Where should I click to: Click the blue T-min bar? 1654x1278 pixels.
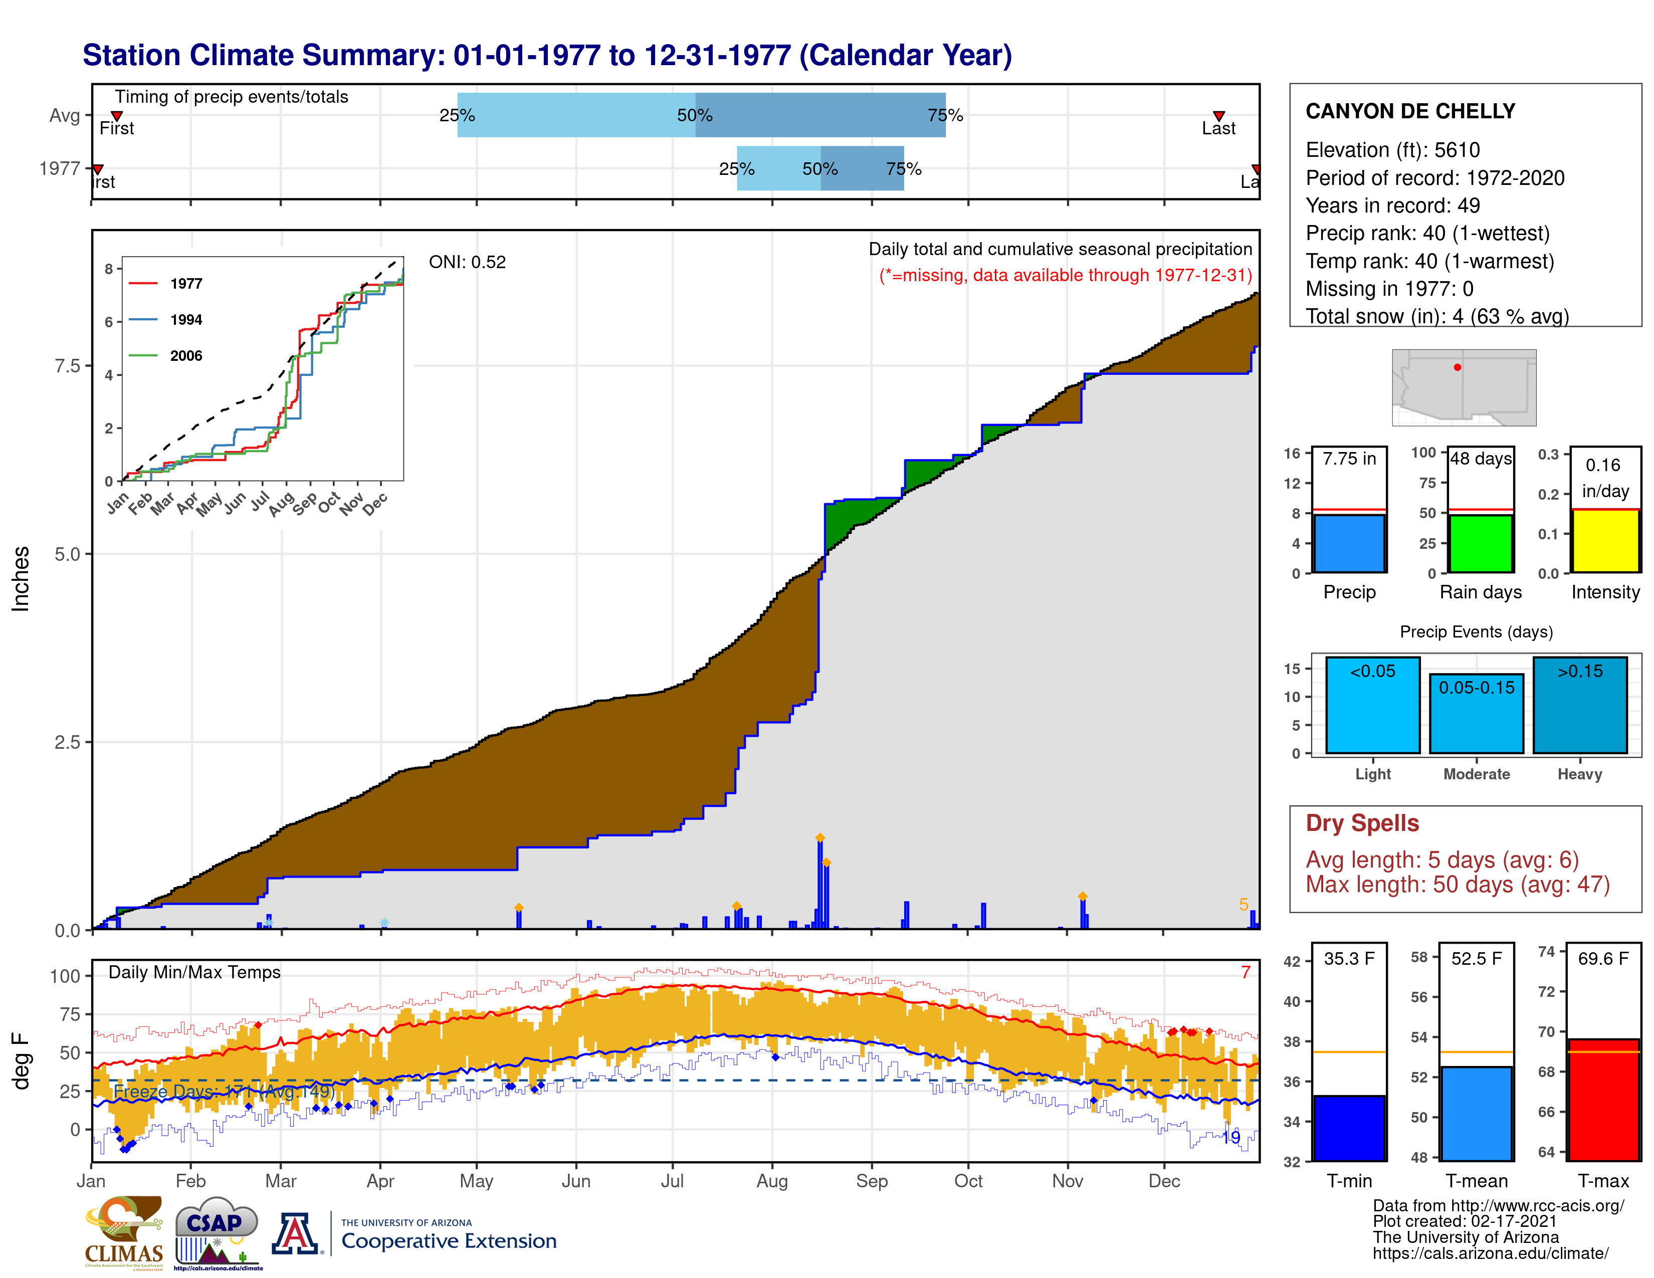tap(1349, 1128)
